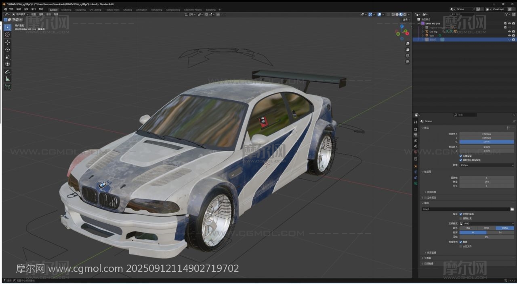Open the Object properties tab icon
This screenshot has height=284, width=517.
click(416, 166)
